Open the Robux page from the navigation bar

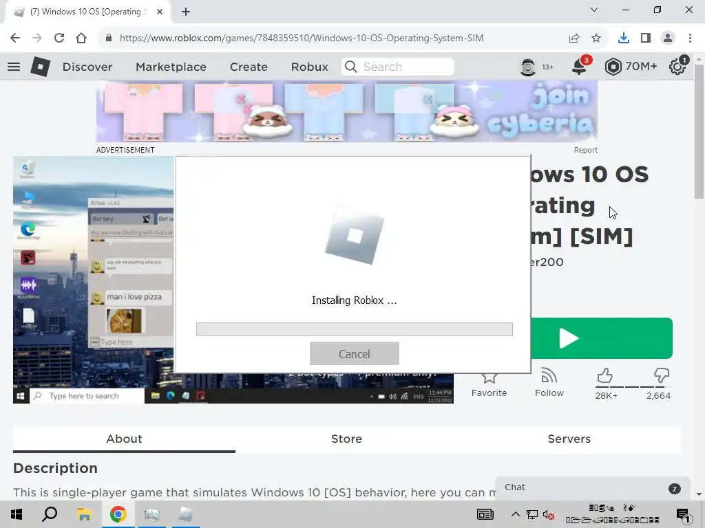point(309,67)
